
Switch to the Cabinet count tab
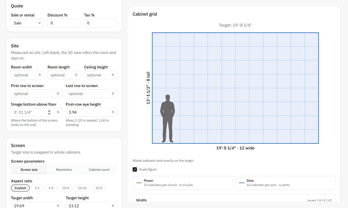coord(99,170)
